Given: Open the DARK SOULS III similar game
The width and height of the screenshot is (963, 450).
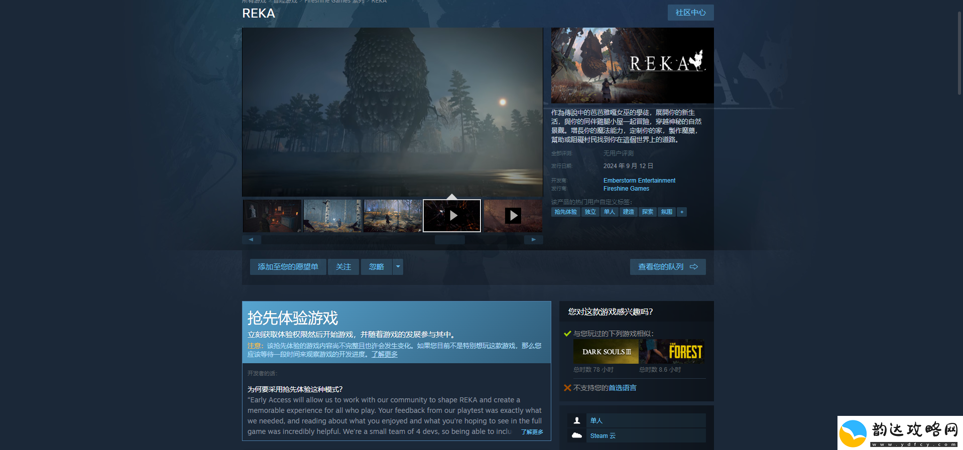Looking at the screenshot, I should click(x=606, y=352).
